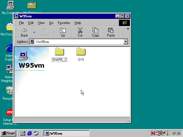Click the window resize grip corner

(128, 121)
